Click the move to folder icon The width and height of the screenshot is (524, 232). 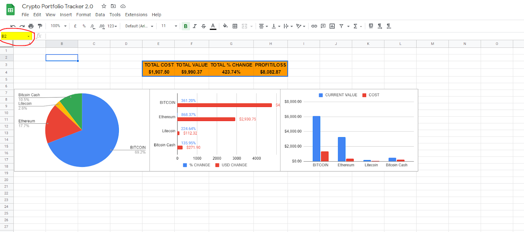coord(113,6)
